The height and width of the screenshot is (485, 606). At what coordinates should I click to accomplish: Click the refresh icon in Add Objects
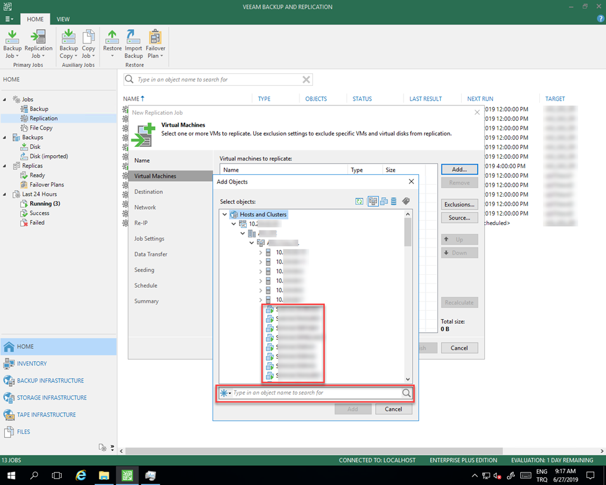pyautogui.click(x=359, y=201)
